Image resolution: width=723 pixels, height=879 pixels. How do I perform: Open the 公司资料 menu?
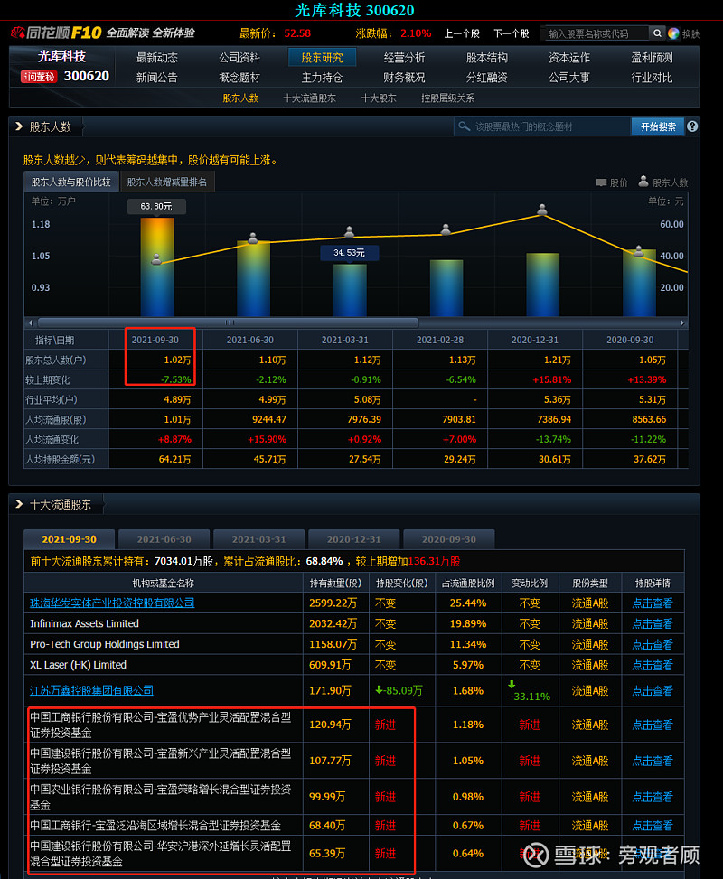click(x=239, y=57)
